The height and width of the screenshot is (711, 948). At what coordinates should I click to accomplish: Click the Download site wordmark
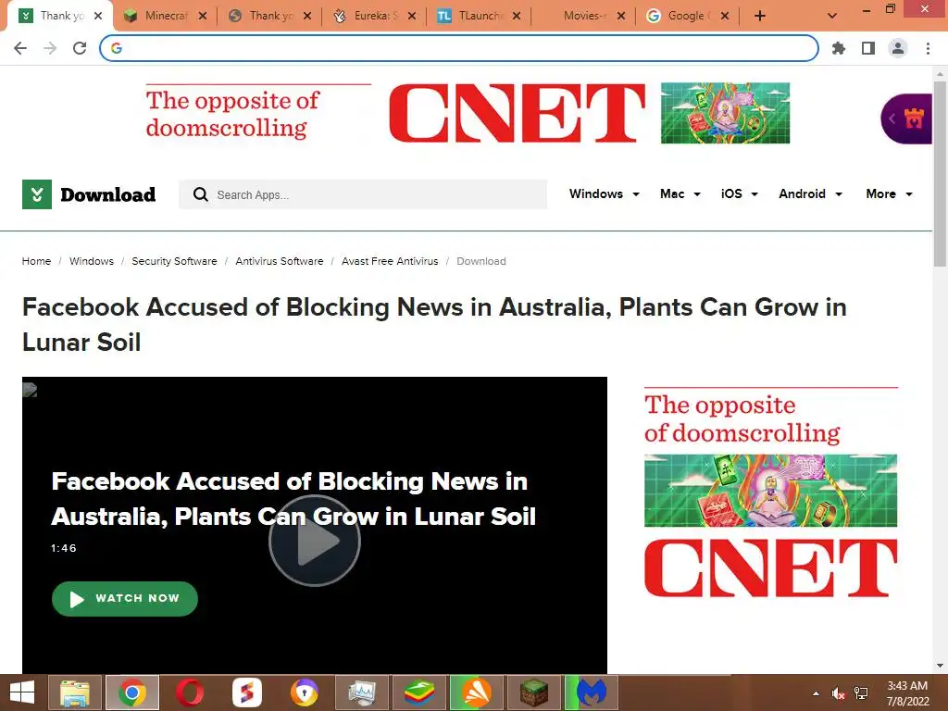(x=107, y=194)
